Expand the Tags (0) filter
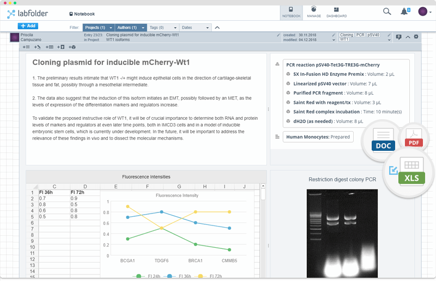Viewport: 436px width, 281px height. point(163,28)
